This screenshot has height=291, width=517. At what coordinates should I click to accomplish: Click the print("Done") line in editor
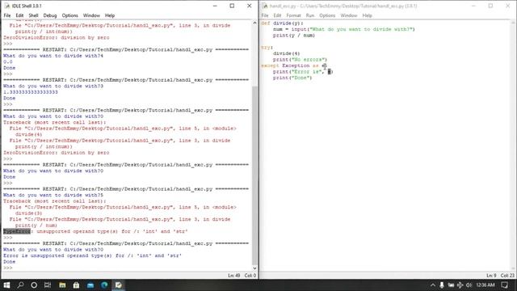click(292, 78)
